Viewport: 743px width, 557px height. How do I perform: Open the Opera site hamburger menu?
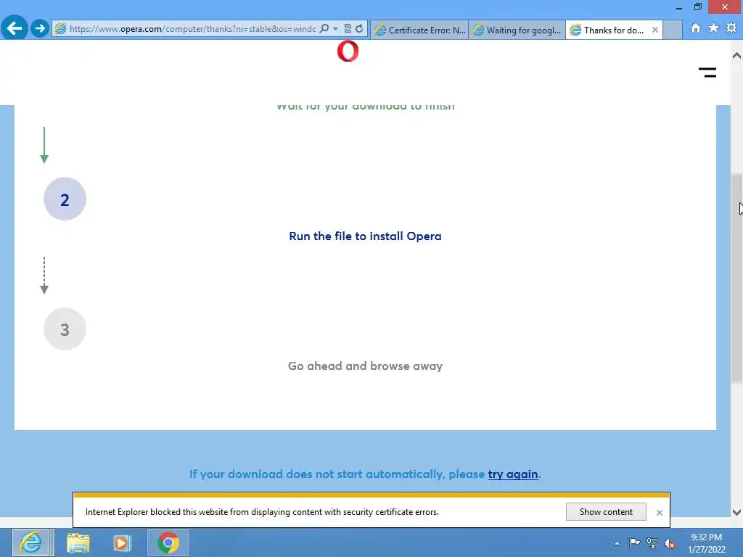[x=707, y=73]
